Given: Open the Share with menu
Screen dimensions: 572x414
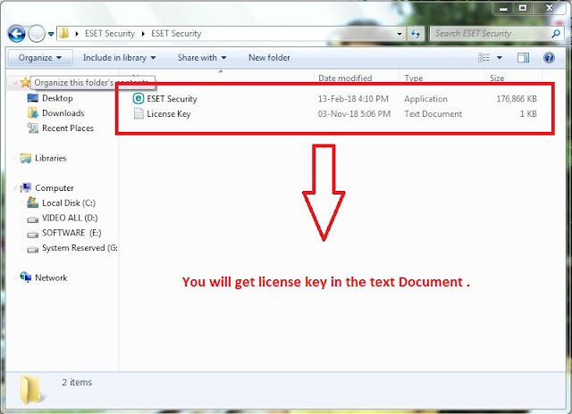Looking at the screenshot, I should point(202,57).
